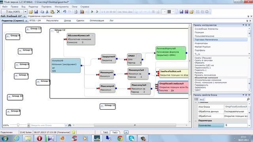Select the Служебные Элементы toolbox category
Viewport: 253px width, 142px height.
click(206, 29)
